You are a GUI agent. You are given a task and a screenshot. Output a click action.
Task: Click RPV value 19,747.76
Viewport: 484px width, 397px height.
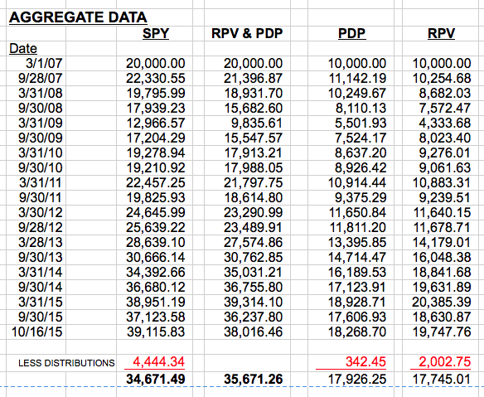click(442, 332)
